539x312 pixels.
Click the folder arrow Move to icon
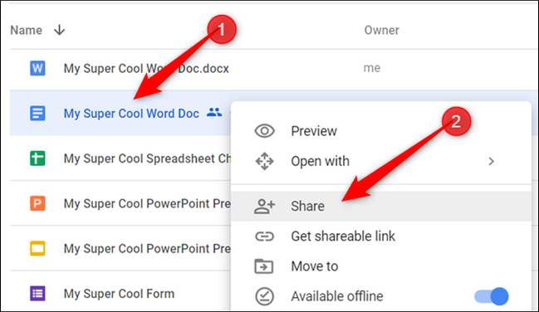(x=263, y=266)
